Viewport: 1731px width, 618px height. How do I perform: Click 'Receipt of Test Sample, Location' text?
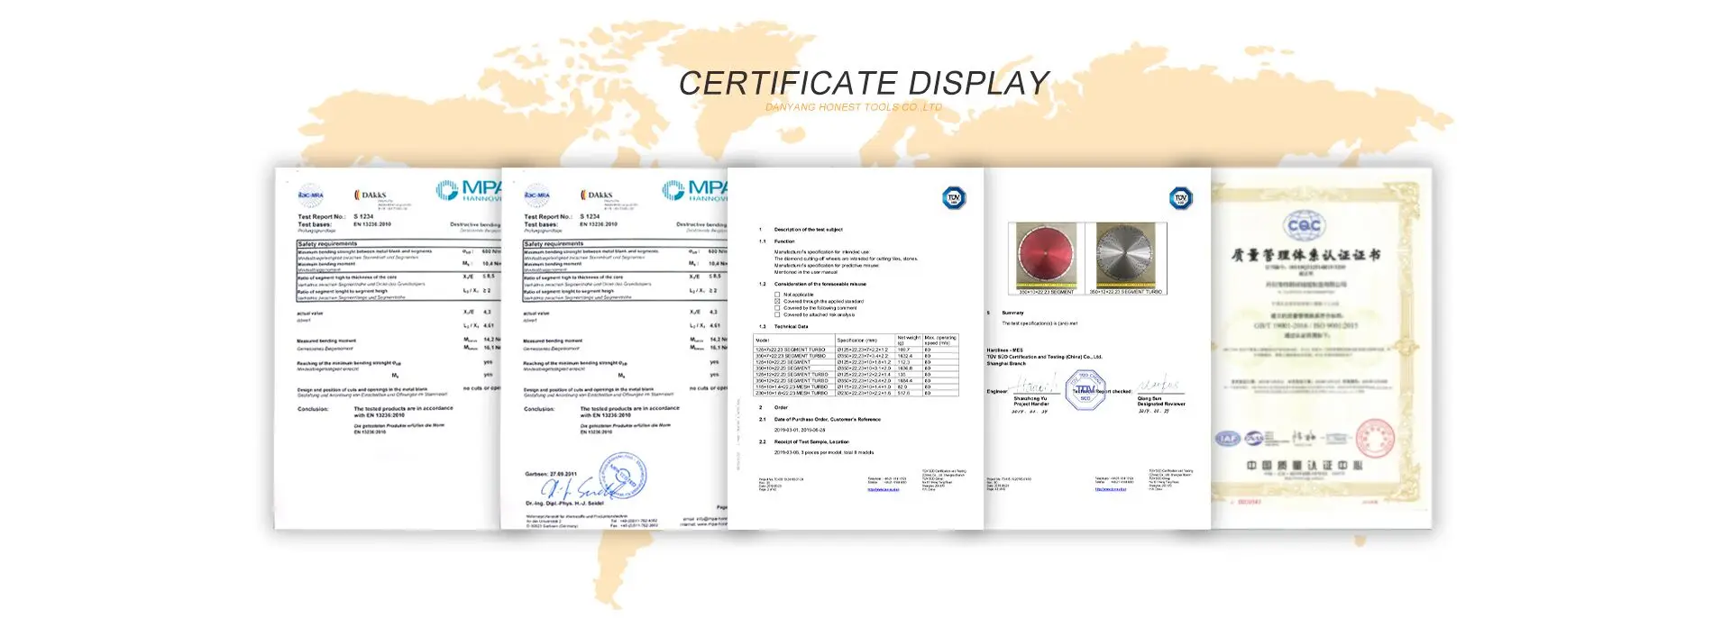point(811,441)
